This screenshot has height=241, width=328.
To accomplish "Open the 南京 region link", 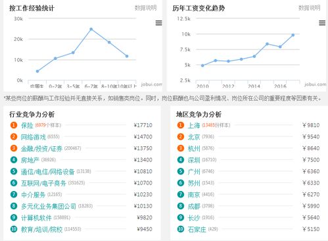I will [x=194, y=195].
